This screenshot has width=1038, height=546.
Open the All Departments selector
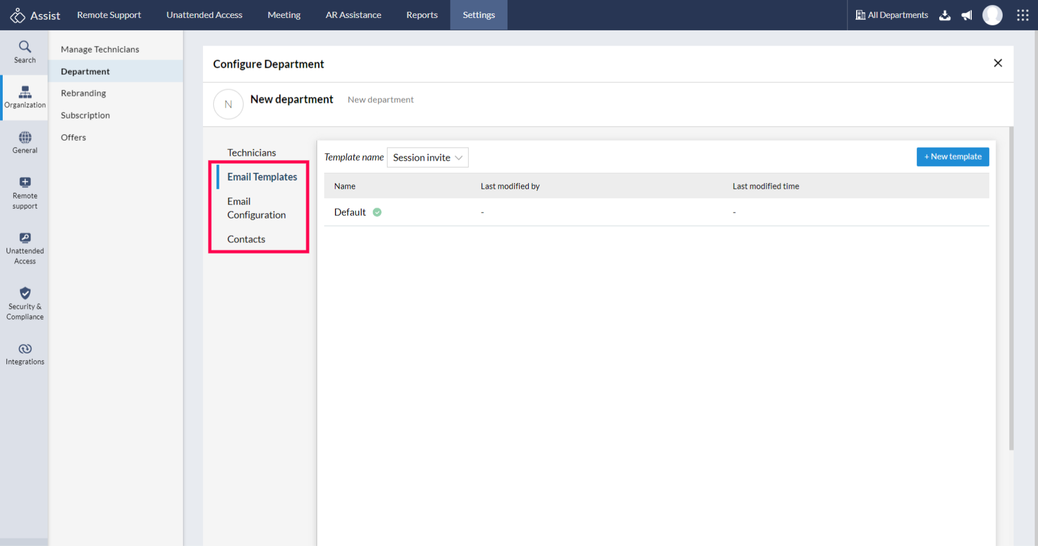[891, 15]
